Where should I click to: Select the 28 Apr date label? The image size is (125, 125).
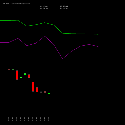click(40, 119)
